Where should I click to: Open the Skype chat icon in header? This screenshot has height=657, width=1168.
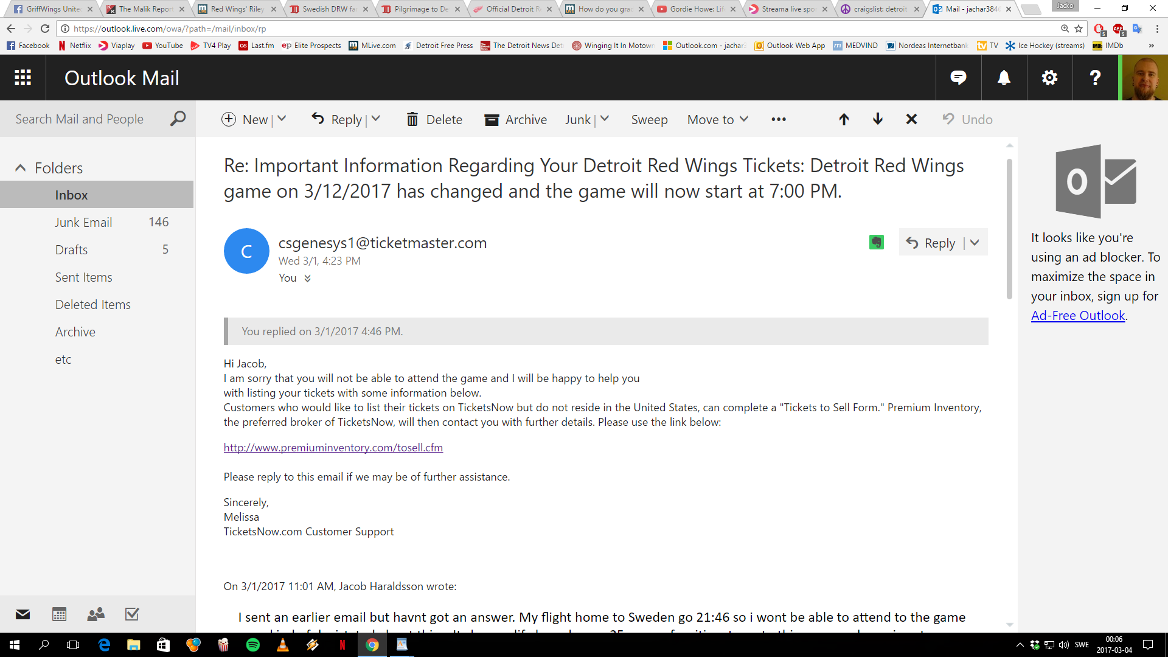click(958, 77)
